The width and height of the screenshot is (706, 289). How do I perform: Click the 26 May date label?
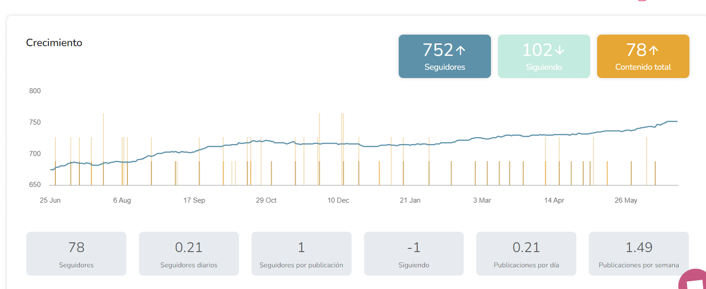(626, 200)
